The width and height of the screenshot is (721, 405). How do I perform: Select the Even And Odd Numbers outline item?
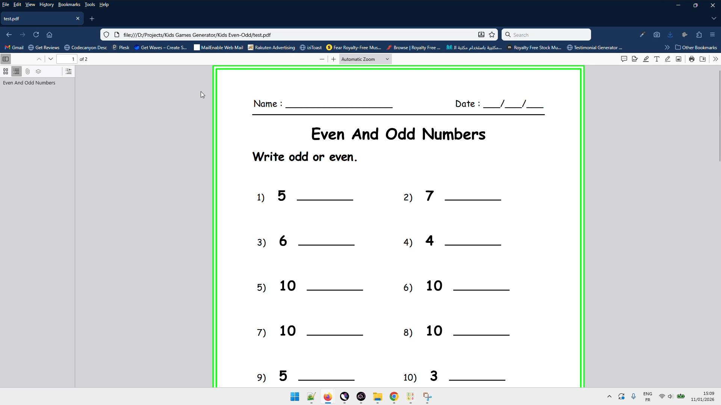(29, 83)
